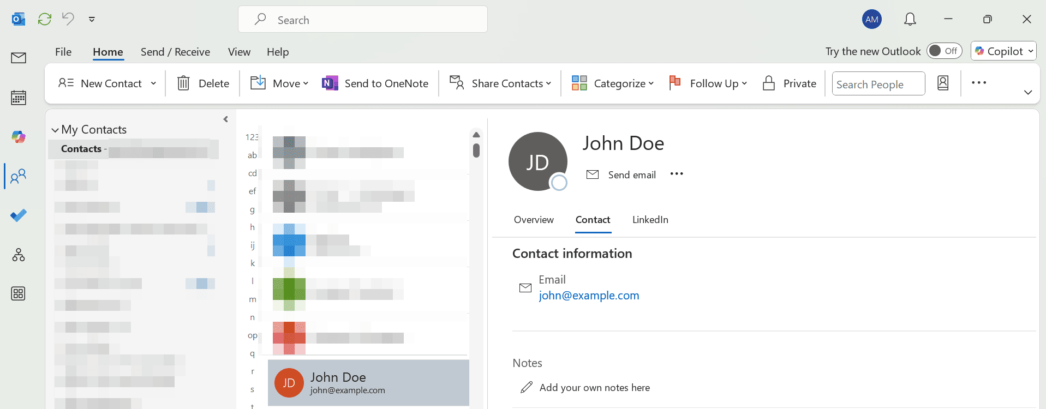The width and height of the screenshot is (1046, 409).
Task: Click the Outlook app icon in title bar
Action: pyautogui.click(x=19, y=20)
